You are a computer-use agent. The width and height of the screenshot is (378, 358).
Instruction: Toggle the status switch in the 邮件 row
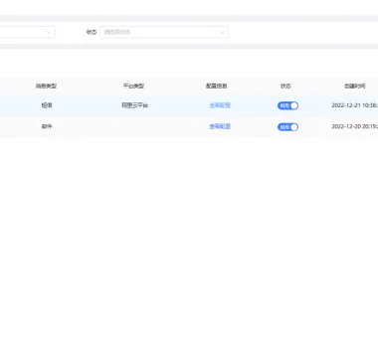click(x=287, y=127)
